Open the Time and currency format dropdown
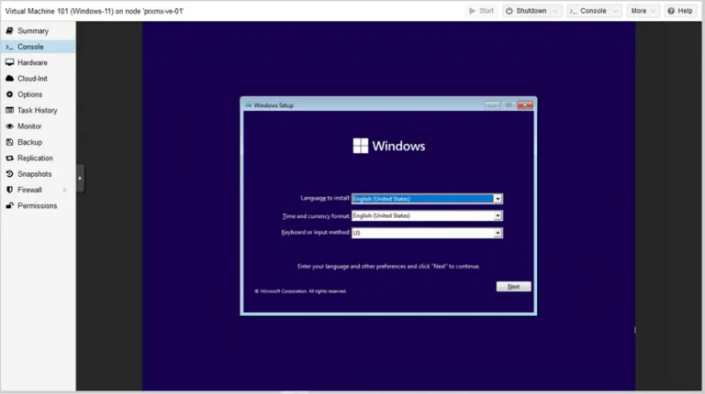The width and height of the screenshot is (705, 394). pyautogui.click(x=498, y=216)
